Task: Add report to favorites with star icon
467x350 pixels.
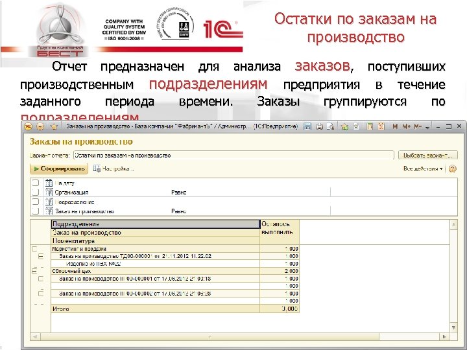Action: [x=54, y=127]
